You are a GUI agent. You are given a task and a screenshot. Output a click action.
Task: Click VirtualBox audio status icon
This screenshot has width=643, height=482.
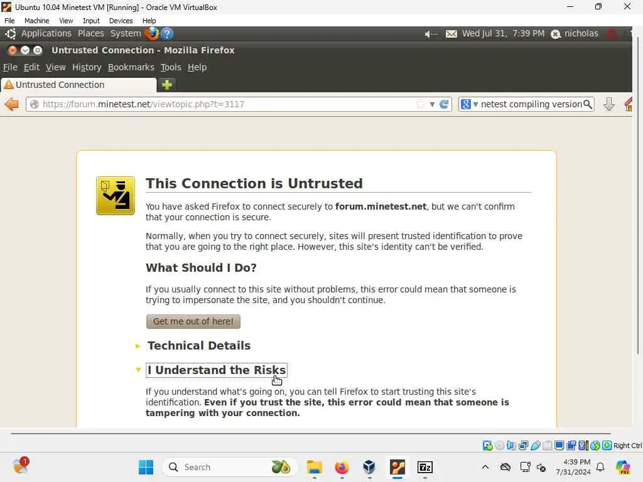[511, 446]
